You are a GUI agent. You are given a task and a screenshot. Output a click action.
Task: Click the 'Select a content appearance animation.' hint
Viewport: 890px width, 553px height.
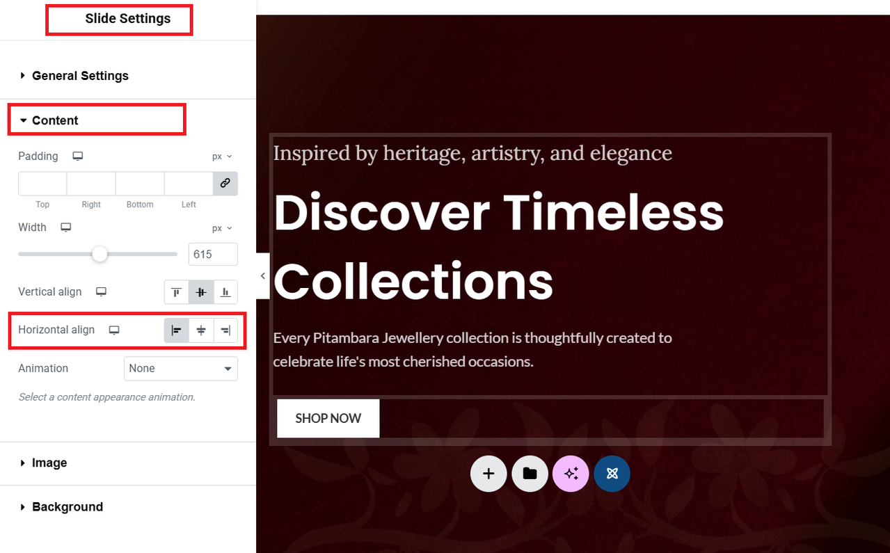[106, 397]
